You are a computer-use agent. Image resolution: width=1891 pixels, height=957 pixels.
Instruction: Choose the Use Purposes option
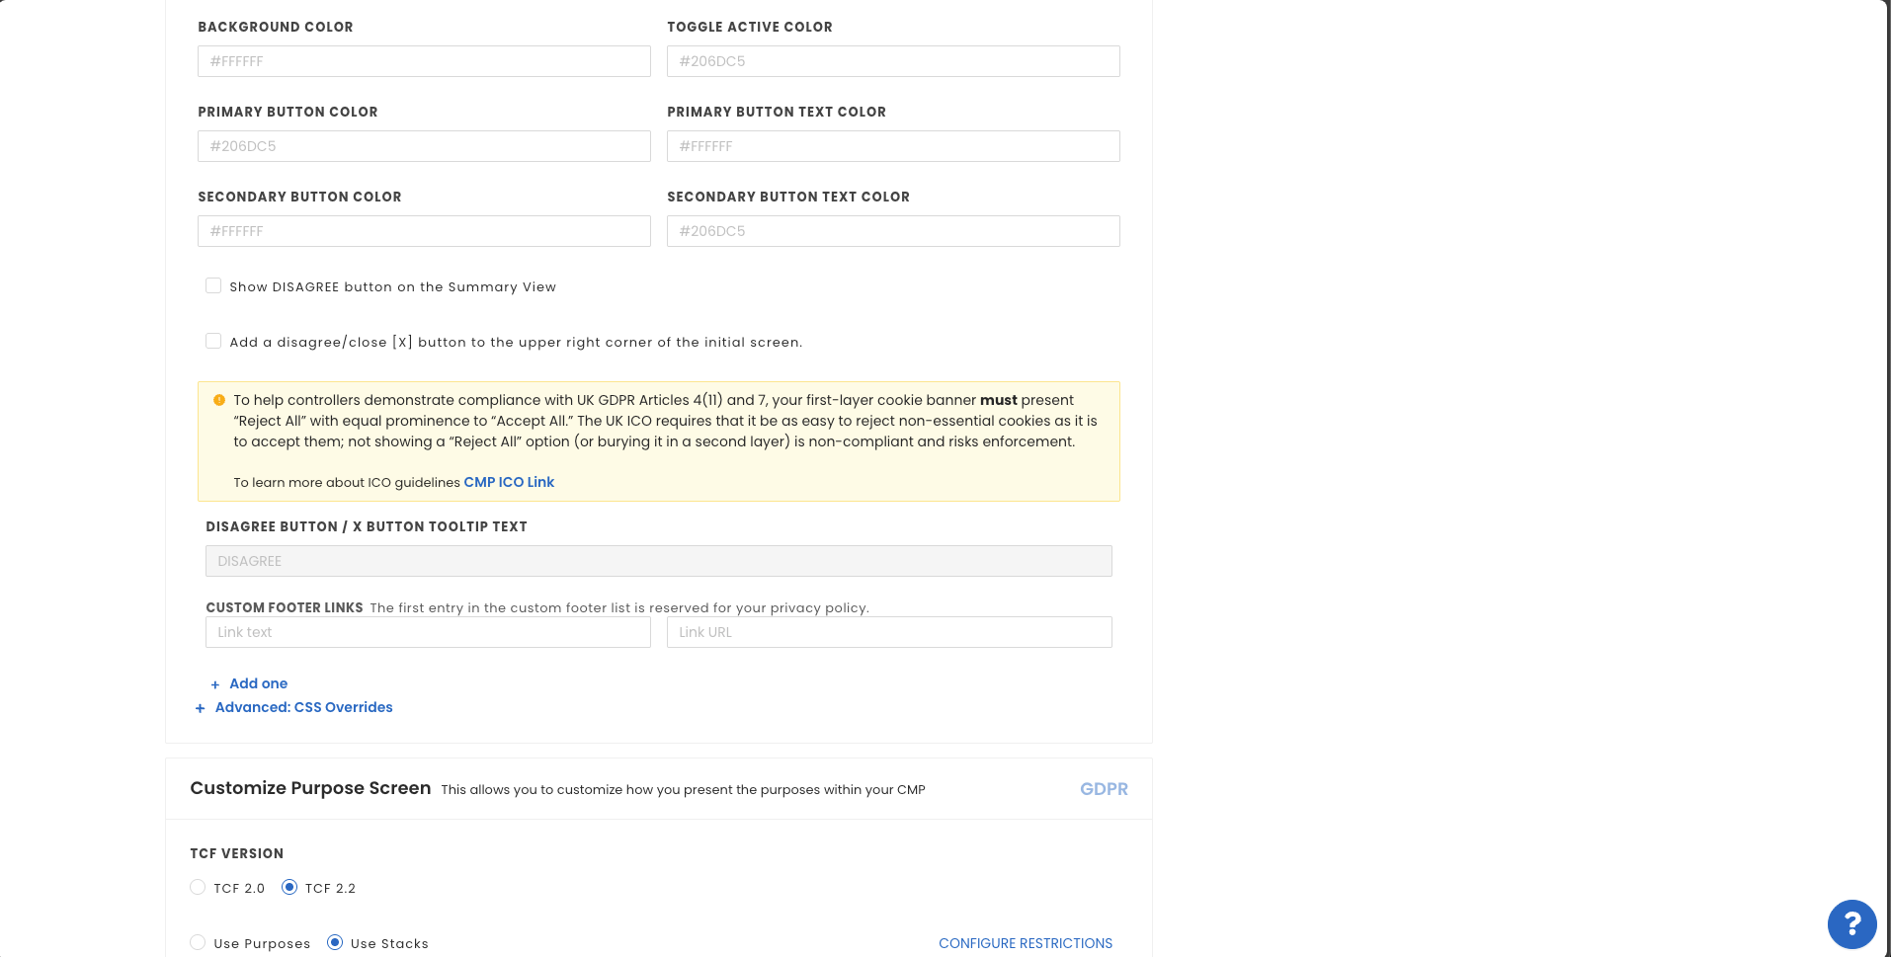click(x=198, y=943)
